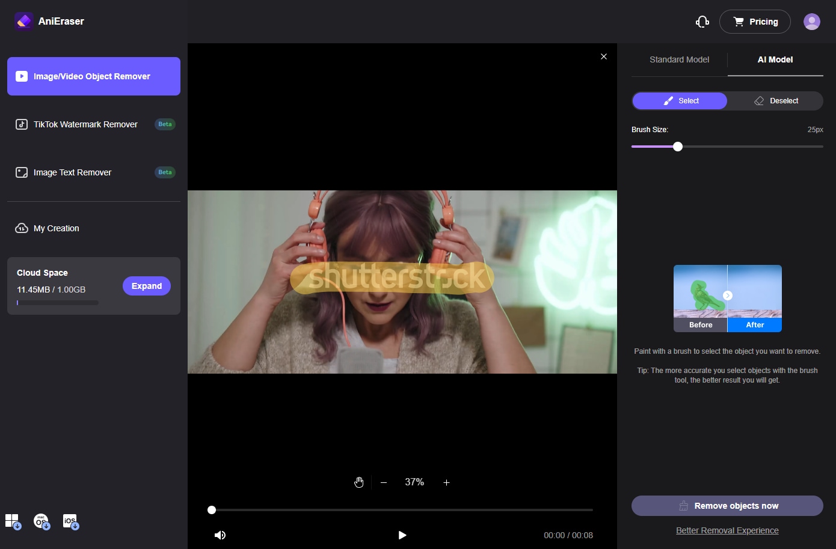Open the user profile avatar
The height and width of the screenshot is (549, 836).
pyautogui.click(x=812, y=22)
